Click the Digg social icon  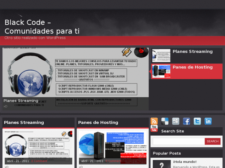(176, 121)
